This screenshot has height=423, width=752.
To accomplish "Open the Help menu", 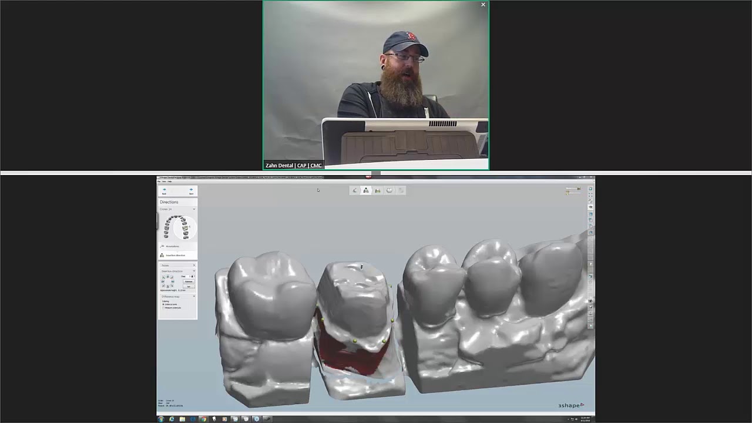I will click(170, 182).
